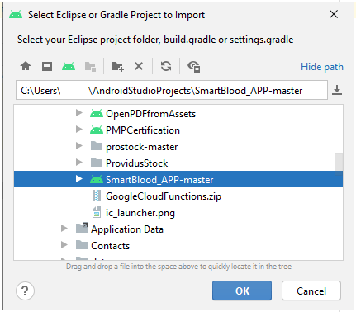This screenshot has width=356, height=312.
Task: Expand the ProvidusStock folder node
Action: (x=79, y=163)
